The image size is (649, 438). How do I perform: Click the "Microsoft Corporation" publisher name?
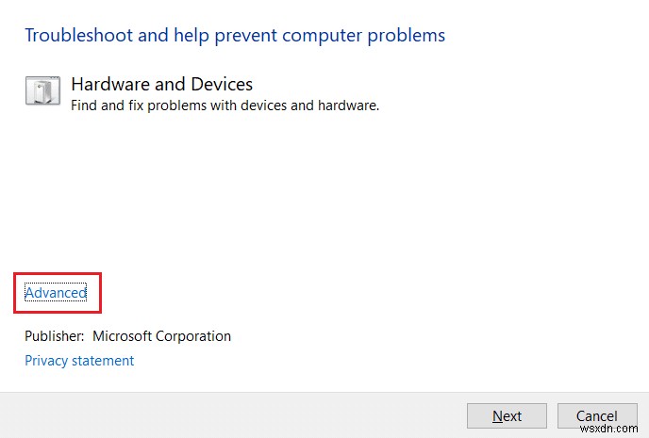[x=161, y=336]
